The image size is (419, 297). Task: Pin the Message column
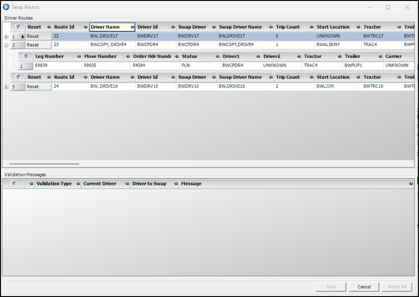(x=411, y=184)
